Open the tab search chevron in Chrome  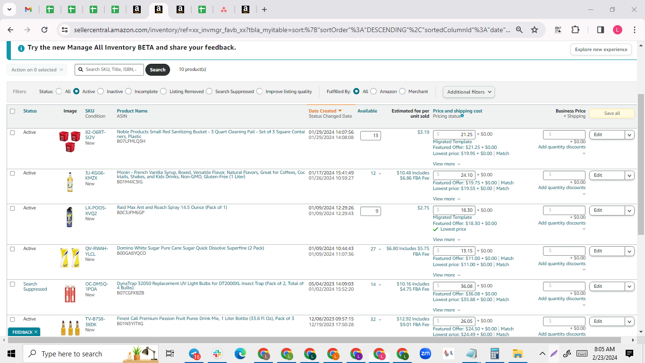(x=9, y=9)
